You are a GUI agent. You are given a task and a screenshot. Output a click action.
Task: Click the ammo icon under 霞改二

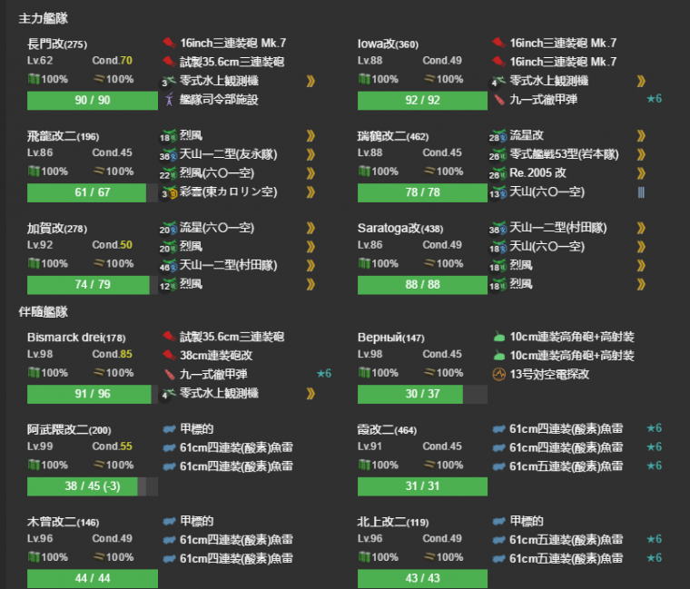429,466
